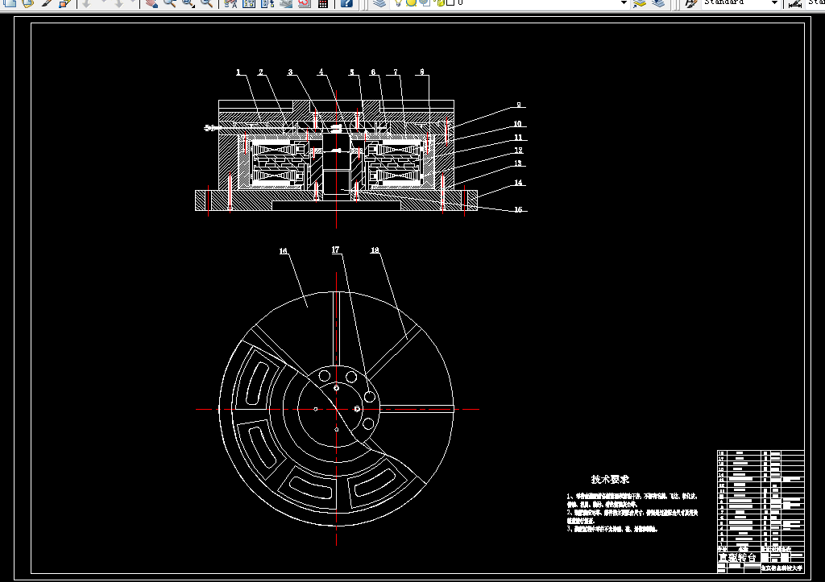
Task: Click part callout number 16
Action: pyautogui.click(x=283, y=251)
